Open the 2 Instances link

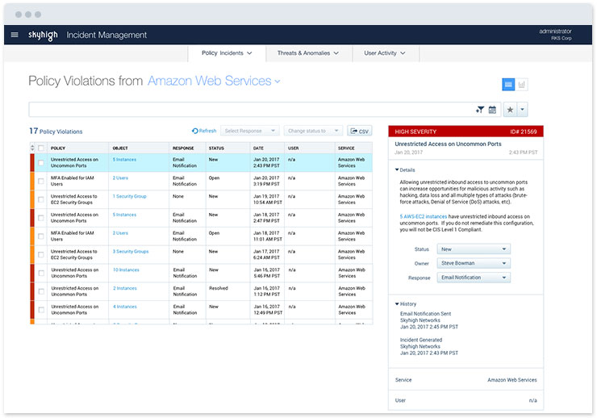click(125, 288)
